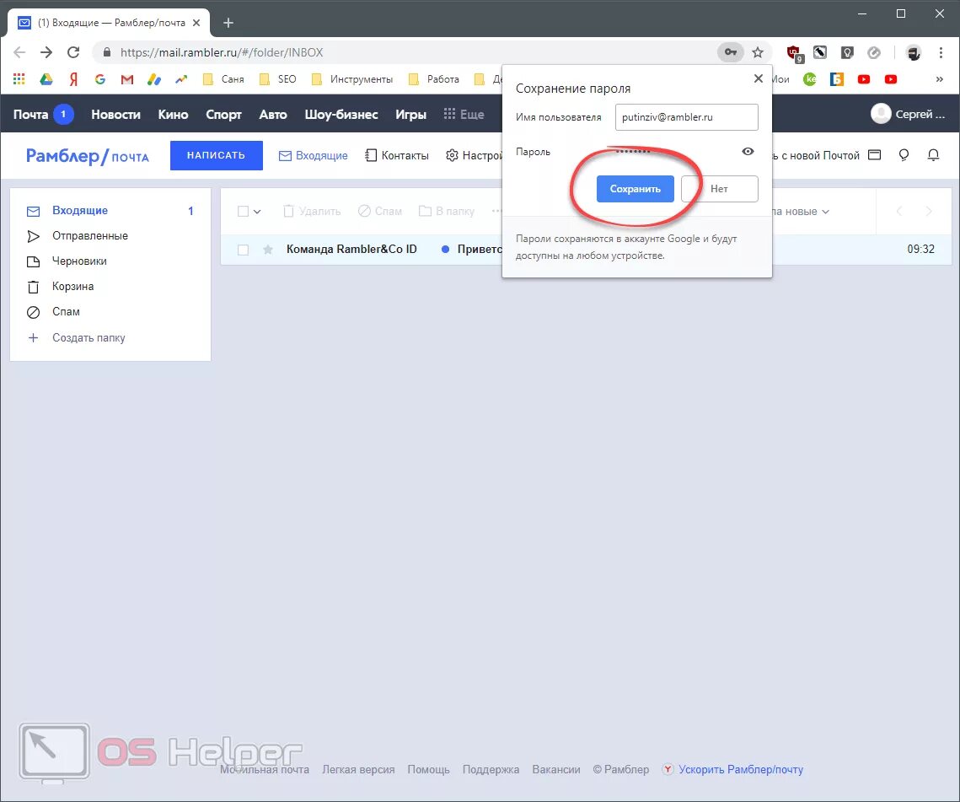This screenshot has height=802, width=960.
Task: Open the sort by новые dropdown
Action: 802,212
